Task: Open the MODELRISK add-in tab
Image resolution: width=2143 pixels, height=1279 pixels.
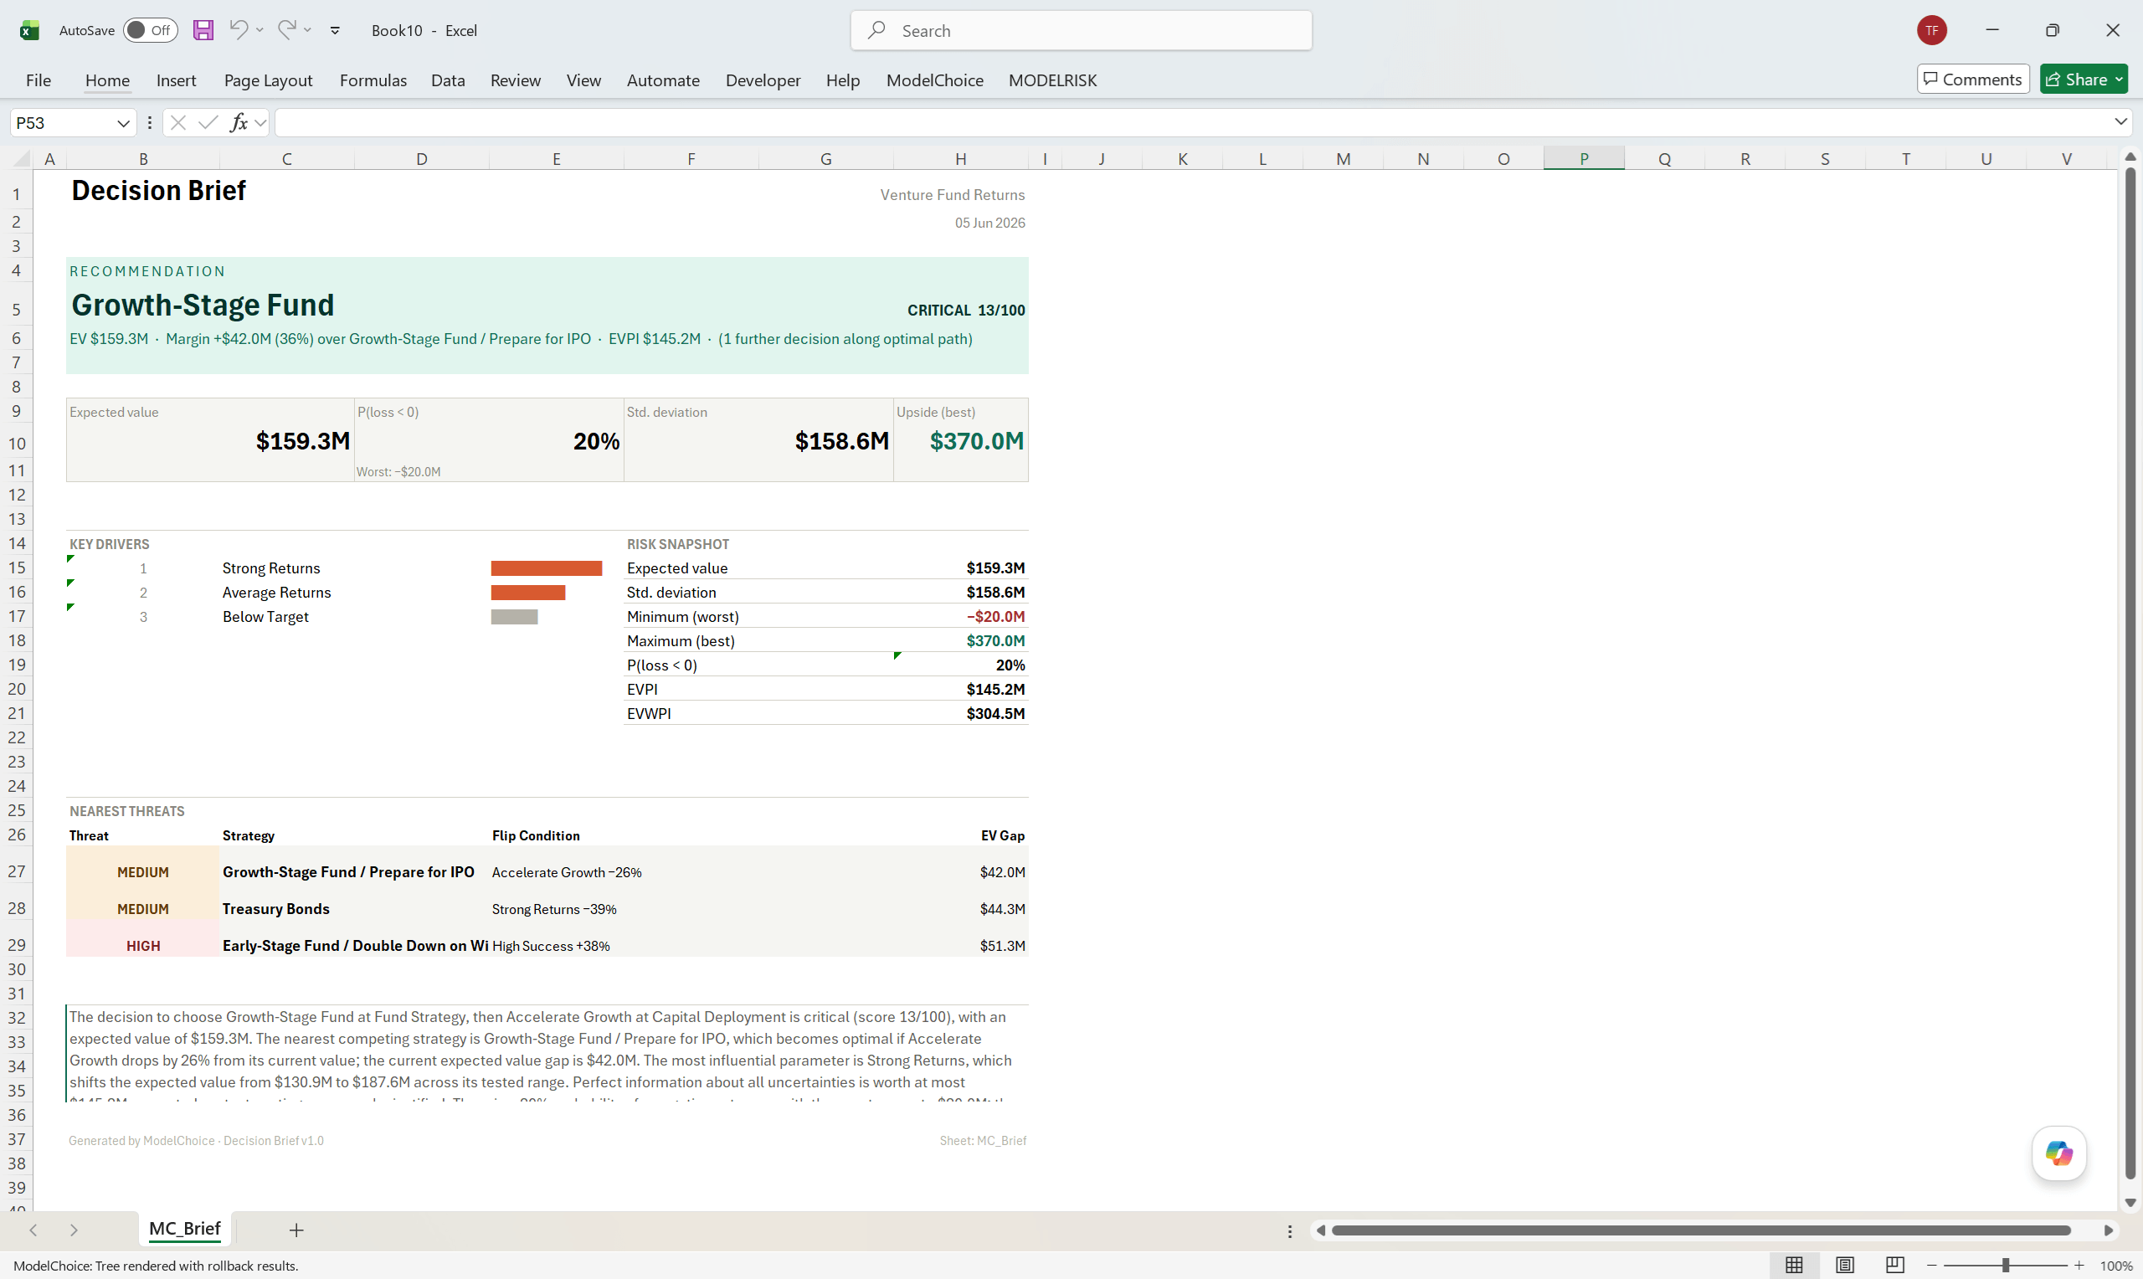Action: click(x=1052, y=80)
